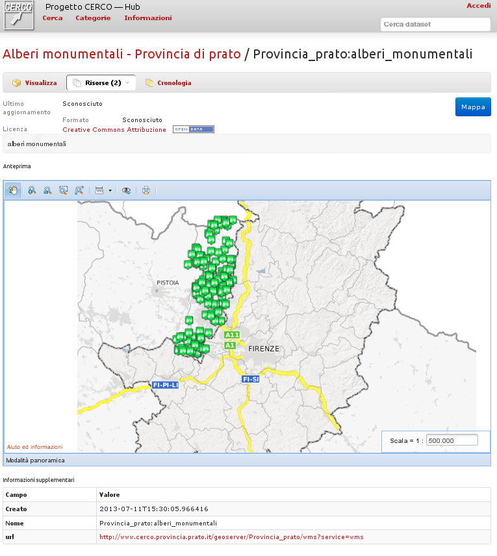Screen dimensions: 497x556
Task: Open the measure tool dropdown arrow
Action: click(110, 191)
